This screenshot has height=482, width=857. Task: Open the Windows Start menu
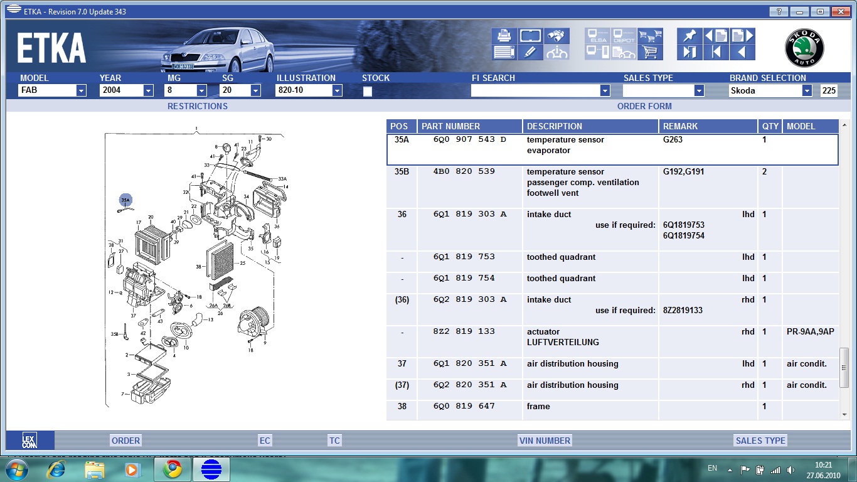point(16,469)
